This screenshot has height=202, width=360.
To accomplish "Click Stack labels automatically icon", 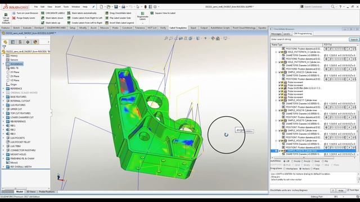I will click(x=69, y=13).
